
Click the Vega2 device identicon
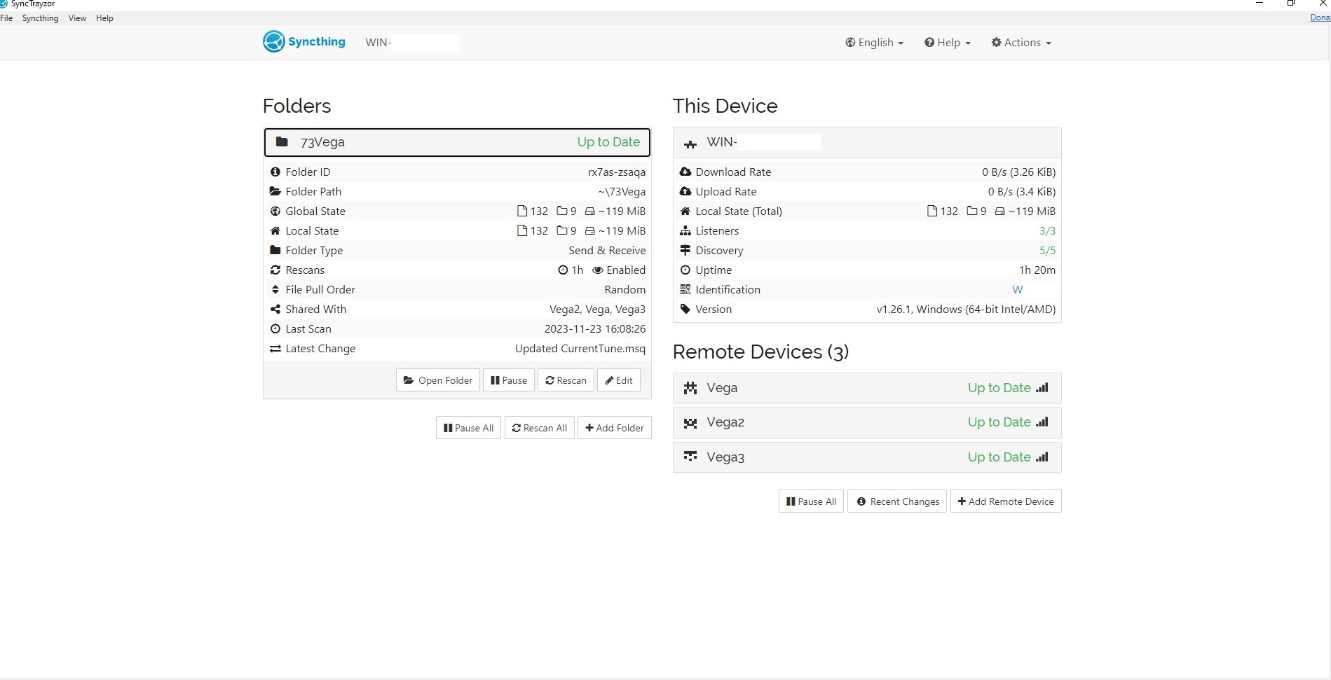690,423
